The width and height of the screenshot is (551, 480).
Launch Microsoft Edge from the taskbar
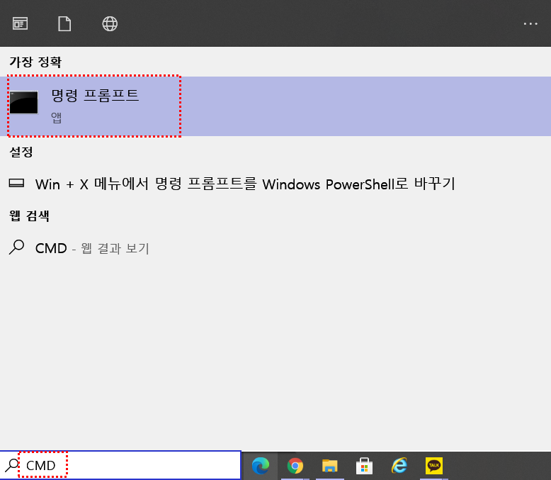(261, 466)
